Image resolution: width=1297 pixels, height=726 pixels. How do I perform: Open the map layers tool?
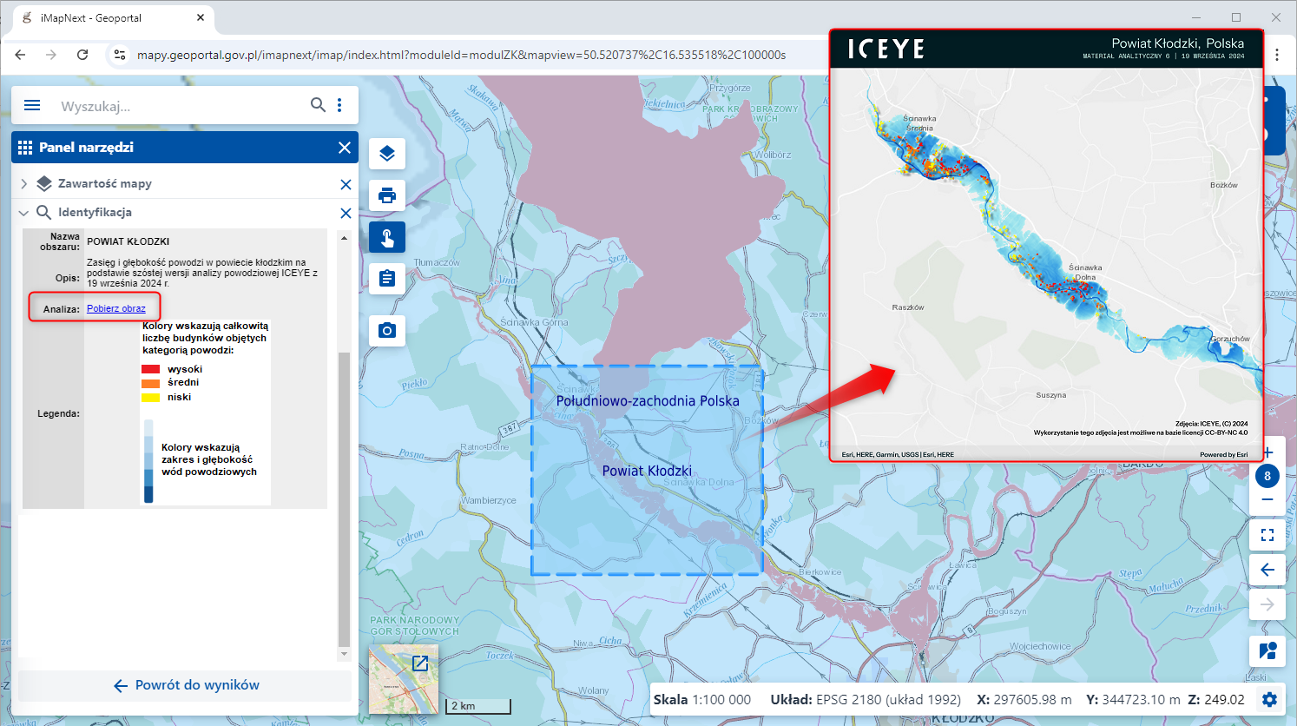(x=387, y=154)
